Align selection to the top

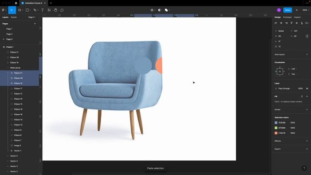pos(292,23)
